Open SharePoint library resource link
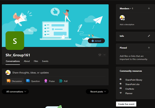Viewport: 155px width, 108px height. (134, 80)
